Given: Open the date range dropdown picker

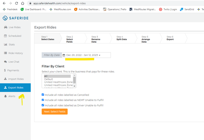Looking at the screenshot, I should (x=86, y=55).
